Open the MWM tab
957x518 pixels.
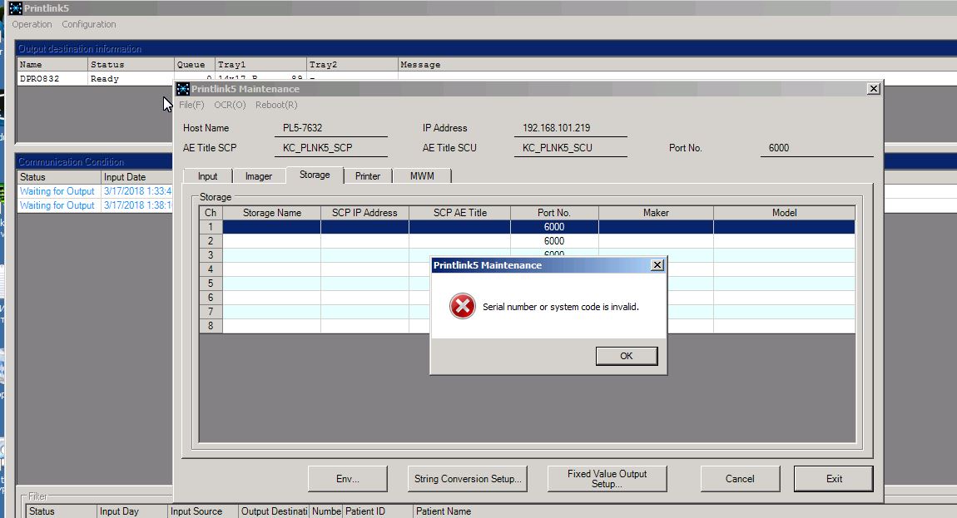point(422,176)
